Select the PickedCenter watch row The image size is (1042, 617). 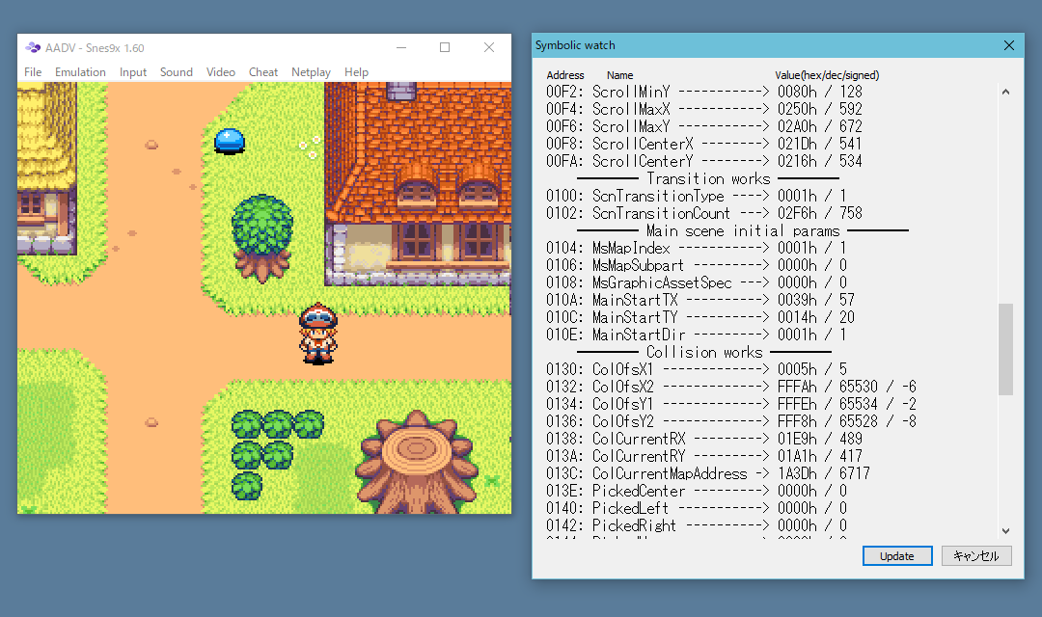tap(697, 491)
